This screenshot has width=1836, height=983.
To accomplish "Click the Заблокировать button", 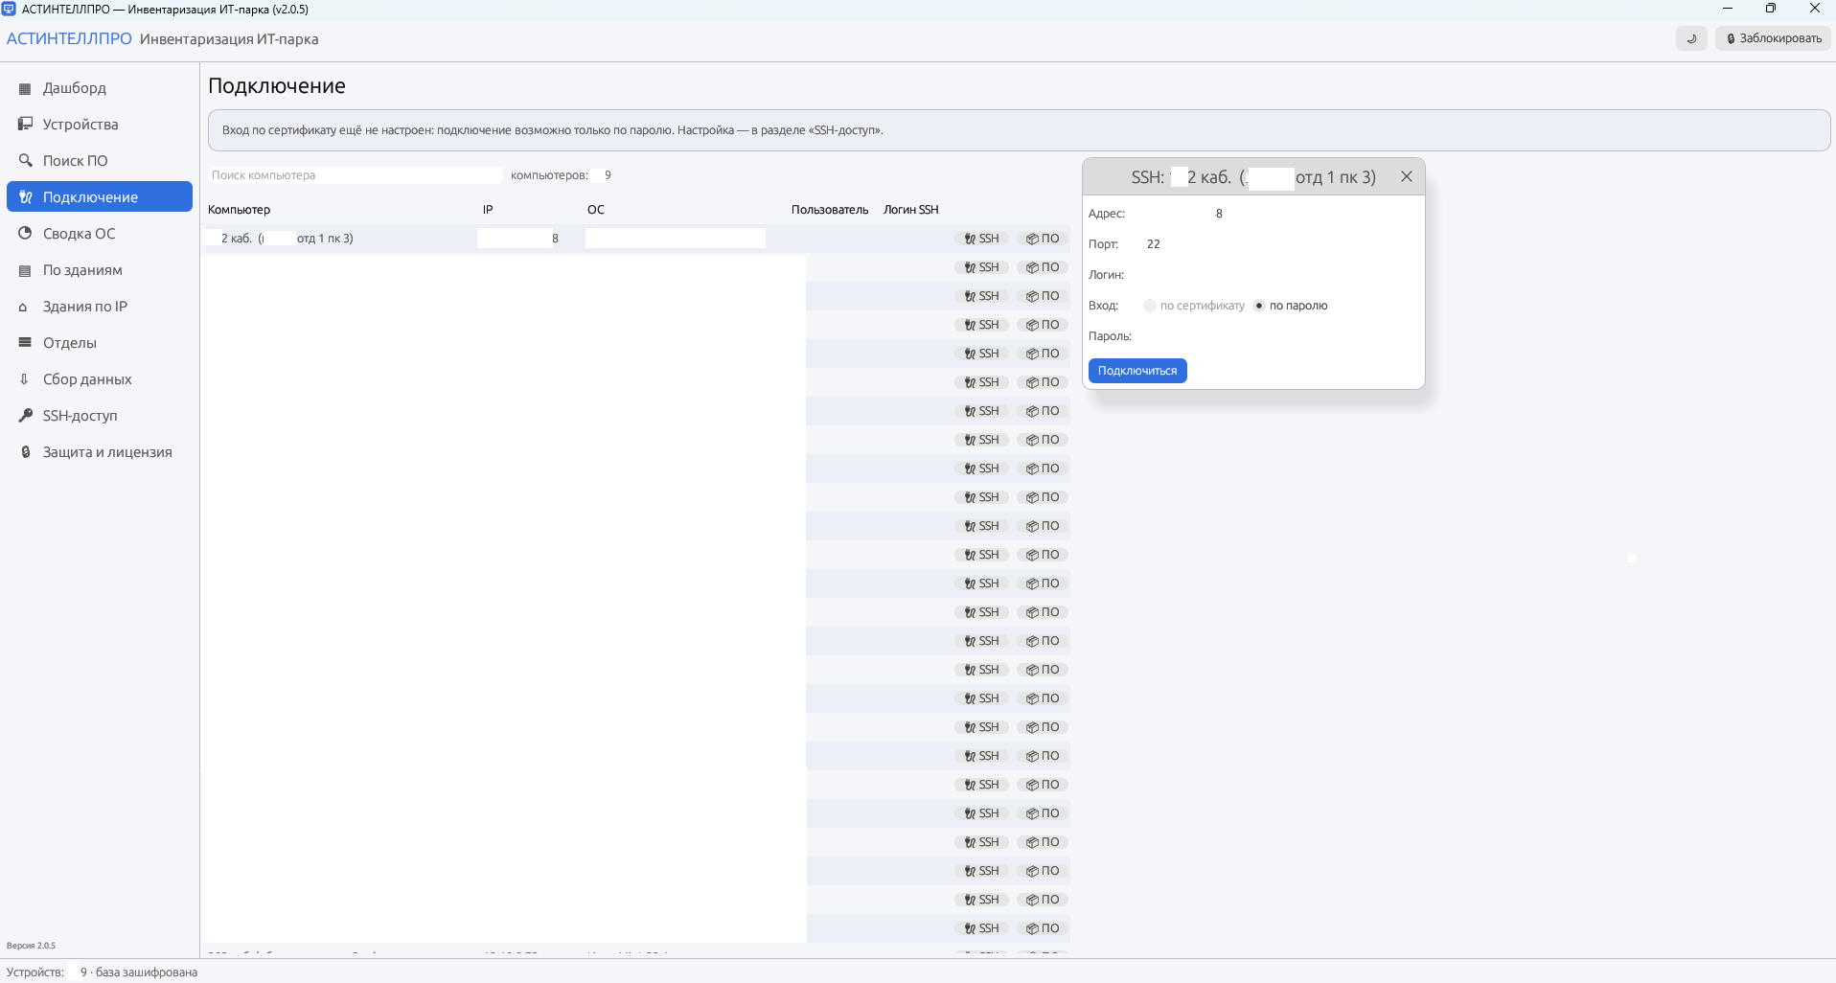I will pos(1773,38).
